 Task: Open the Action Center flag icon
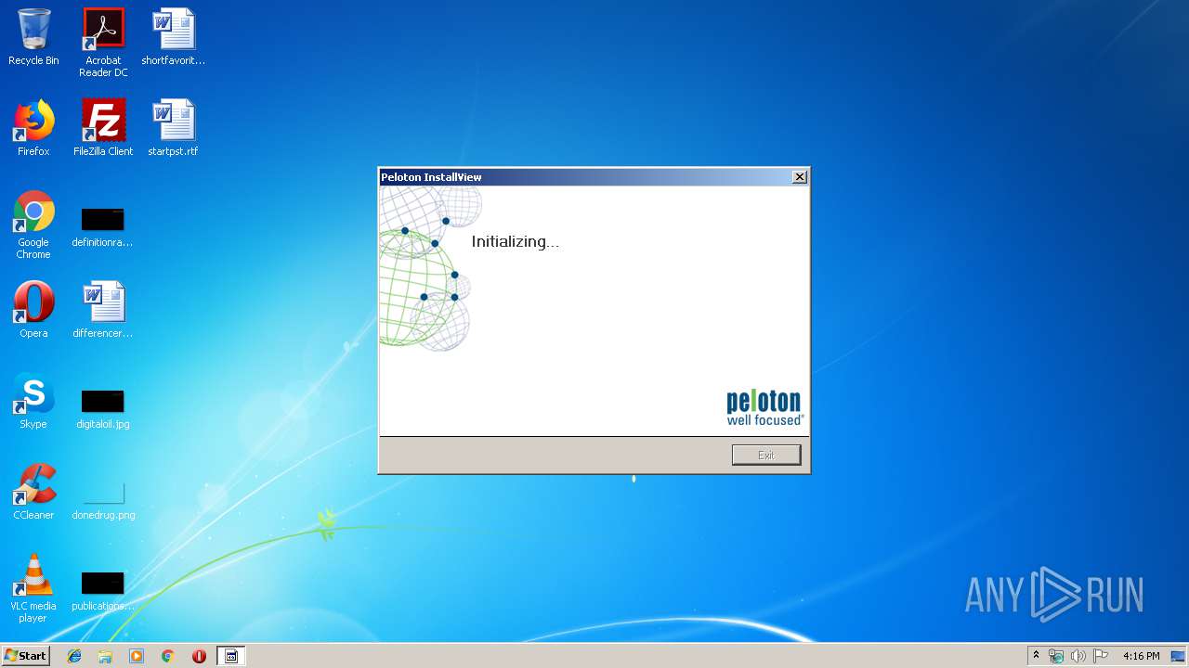tap(1100, 656)
